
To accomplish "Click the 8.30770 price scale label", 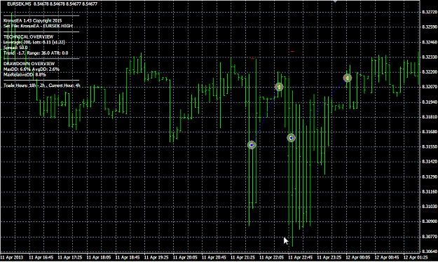I will (430, 237).
